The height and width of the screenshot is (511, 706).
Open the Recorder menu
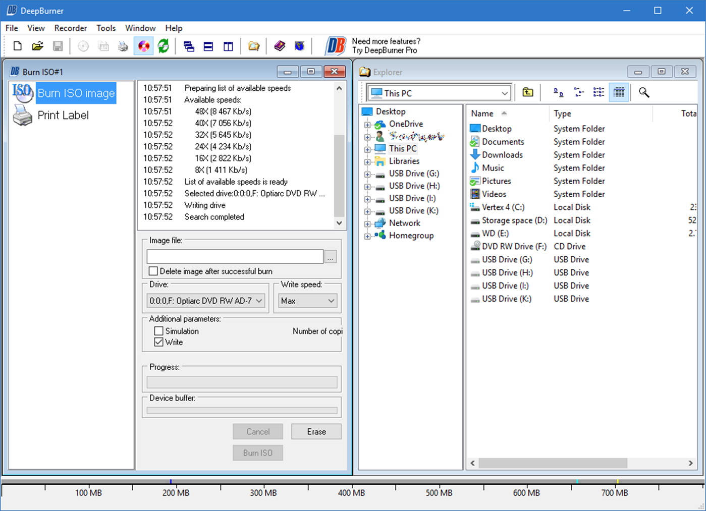pyautogui.click(x=71, y=28)
